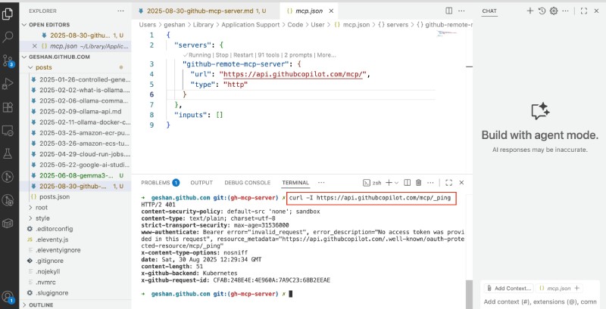Split the terminal

pos(407,183)
